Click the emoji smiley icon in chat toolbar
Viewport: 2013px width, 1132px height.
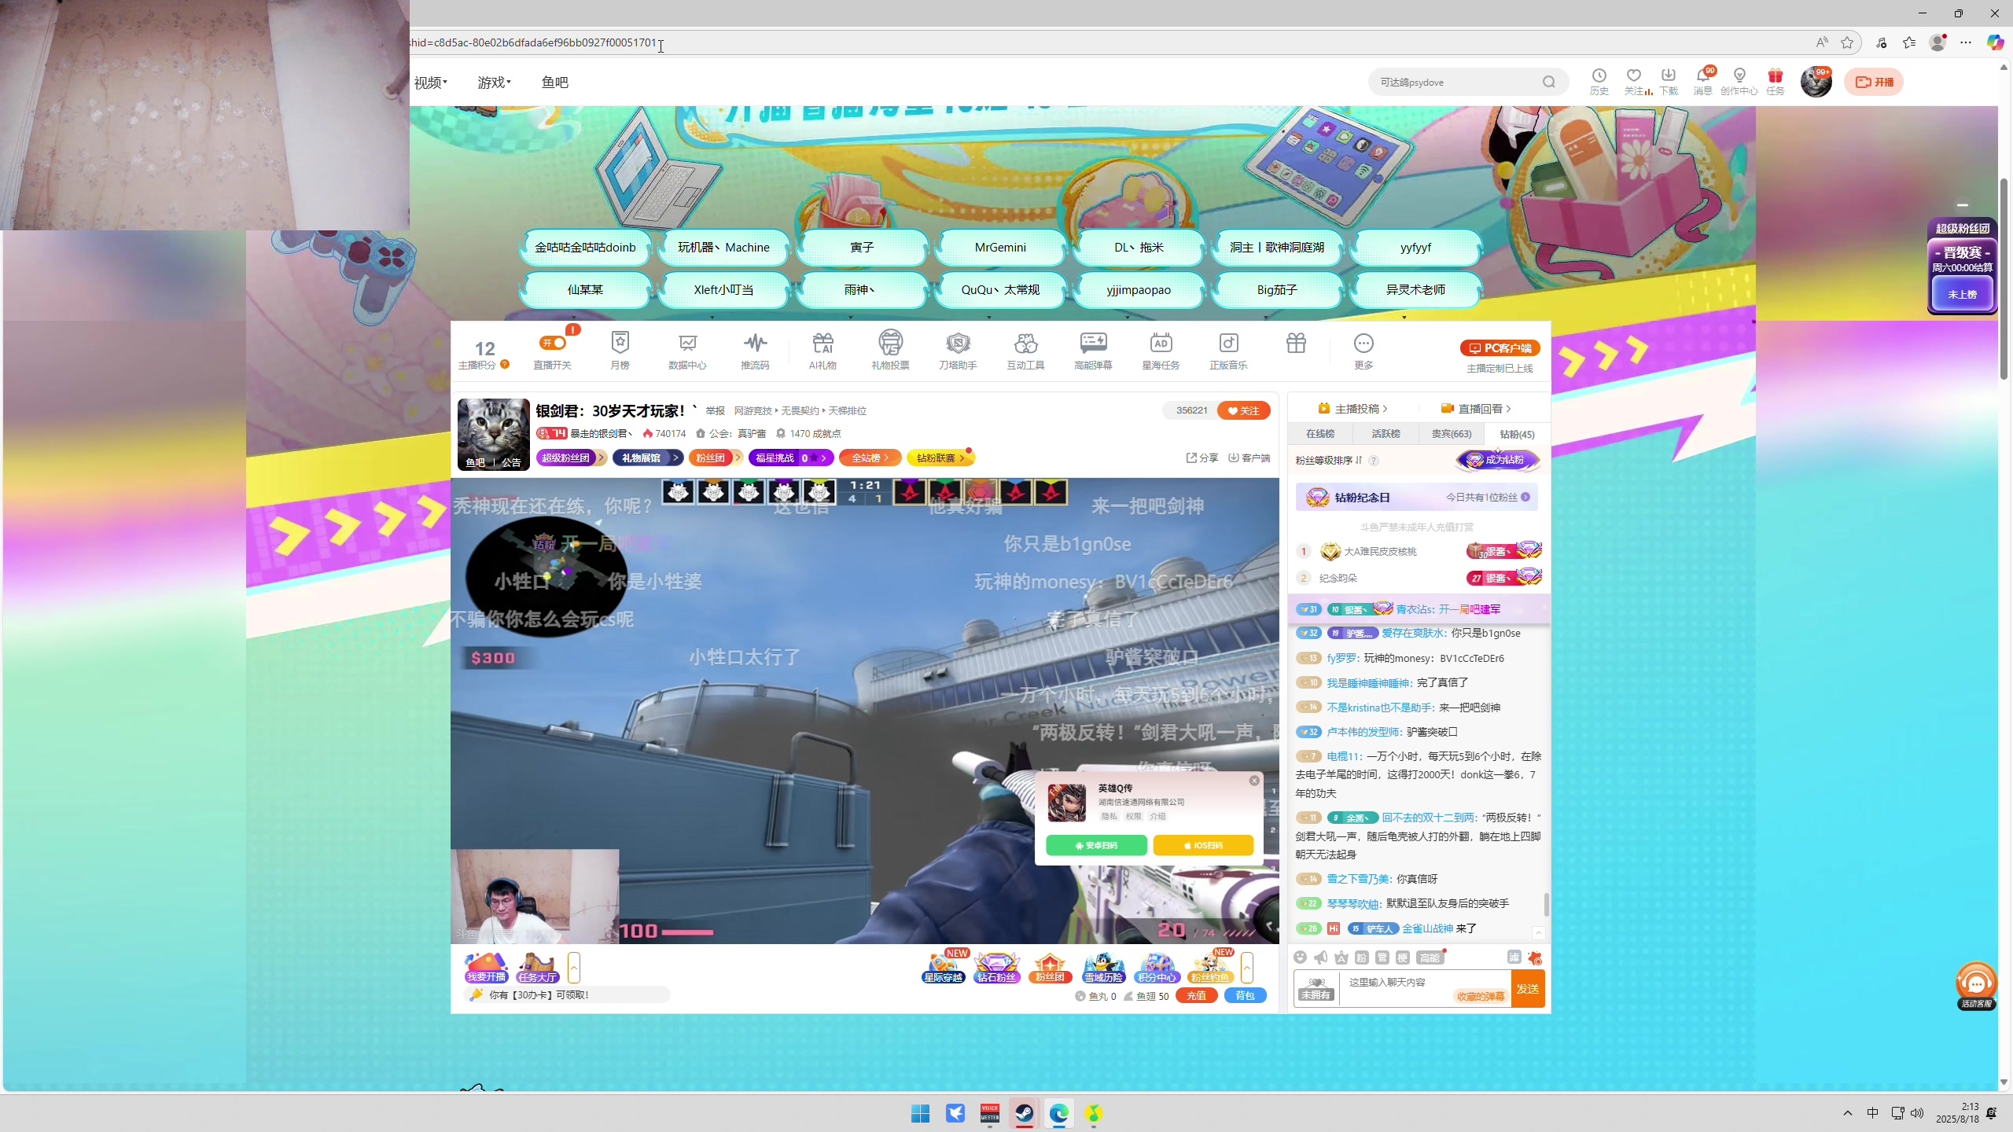click(1300, 957)
